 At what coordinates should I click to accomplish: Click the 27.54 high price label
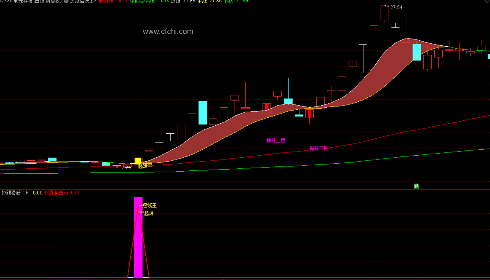[x=396, y=7]
